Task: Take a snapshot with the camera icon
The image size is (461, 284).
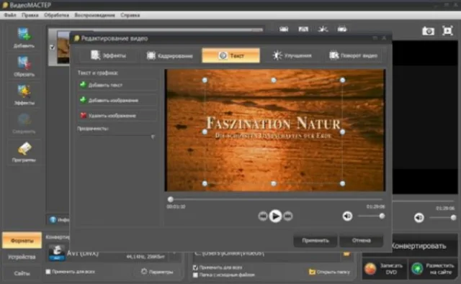Action: pos(428,31)
